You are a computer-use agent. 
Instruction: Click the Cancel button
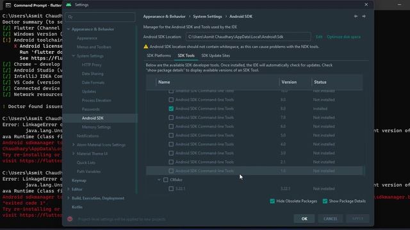pos(331,218)
